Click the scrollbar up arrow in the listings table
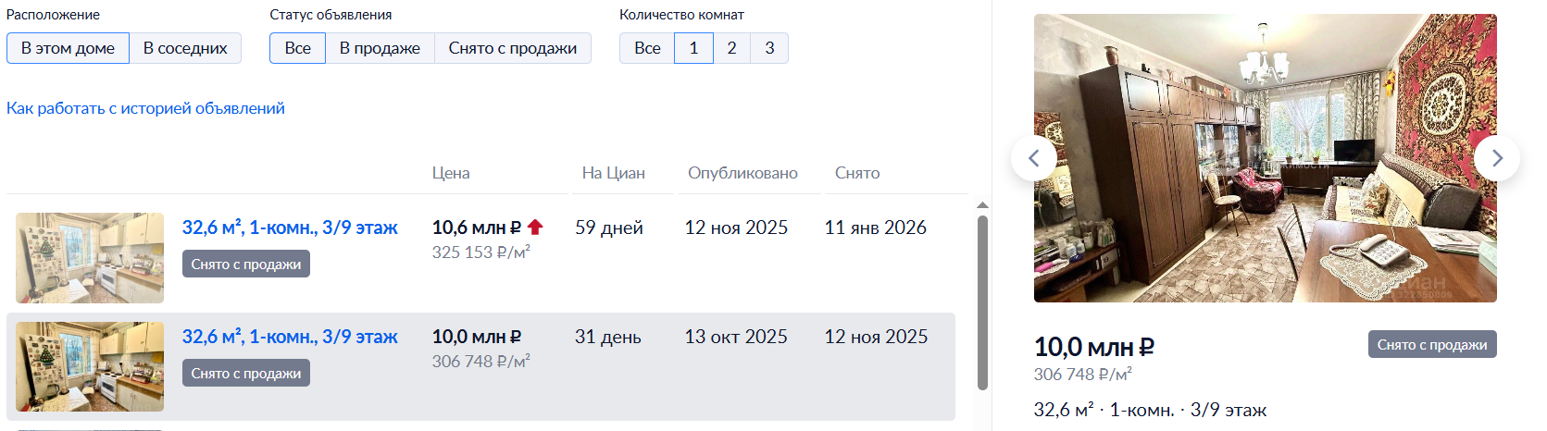 click(982, 205)
